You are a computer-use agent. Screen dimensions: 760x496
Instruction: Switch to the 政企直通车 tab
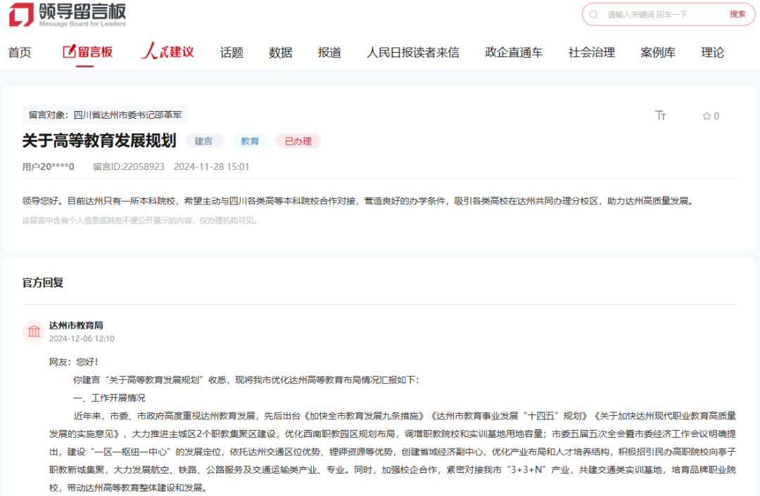[x=512, y=52]
